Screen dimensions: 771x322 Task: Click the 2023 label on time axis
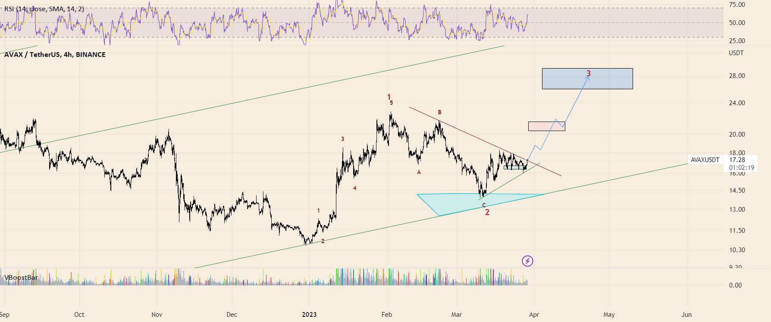coord(309,315)
